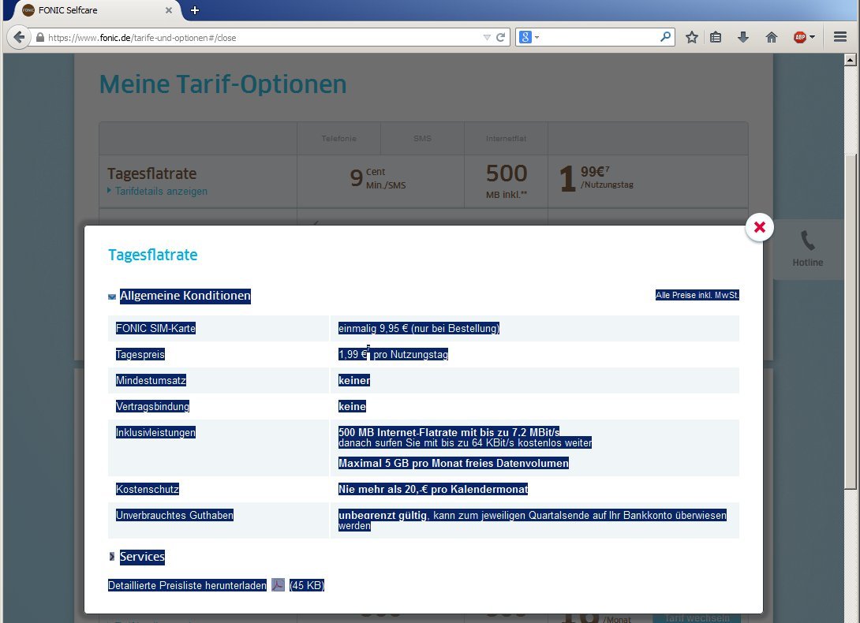Click Detaillierte Preisliste herunterladen link
The width and height of the screenshot is (860, 623).
click(x=187, y=585)
